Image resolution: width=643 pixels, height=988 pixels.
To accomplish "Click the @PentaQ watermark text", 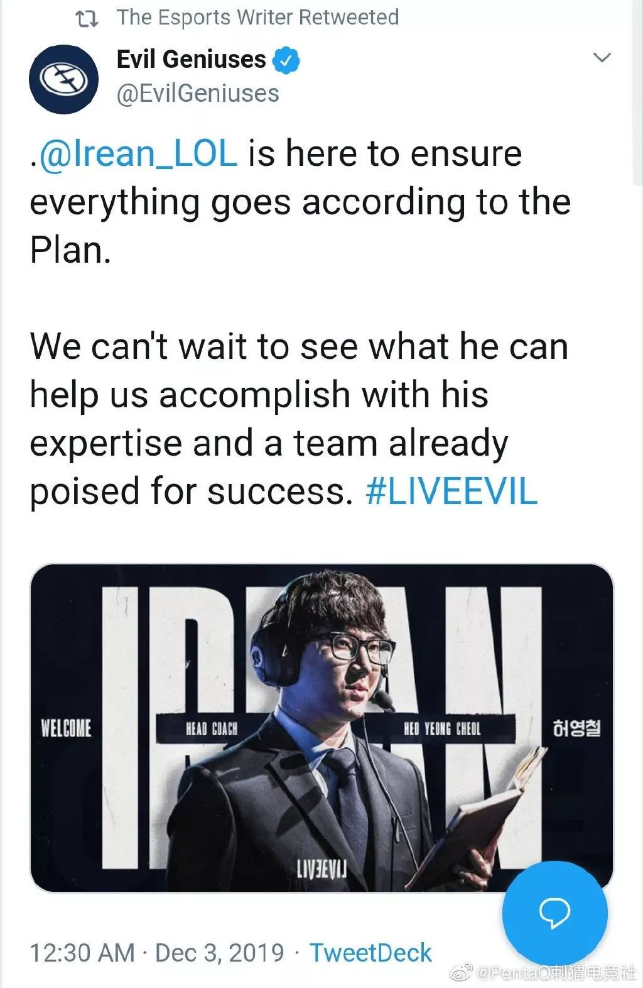I will [x=556, y=974].
